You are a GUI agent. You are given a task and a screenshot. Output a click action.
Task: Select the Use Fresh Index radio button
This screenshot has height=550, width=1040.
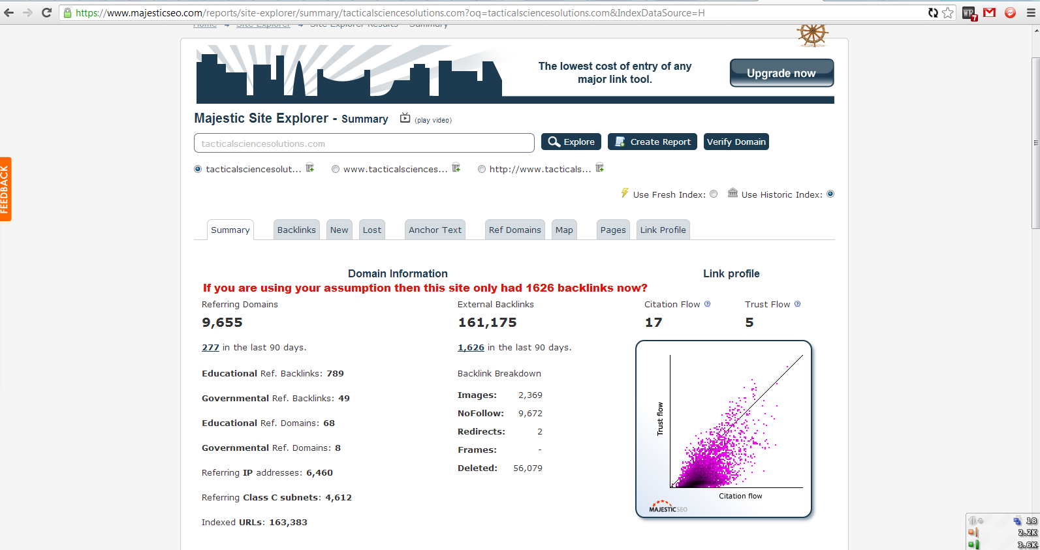pos(714,194)
